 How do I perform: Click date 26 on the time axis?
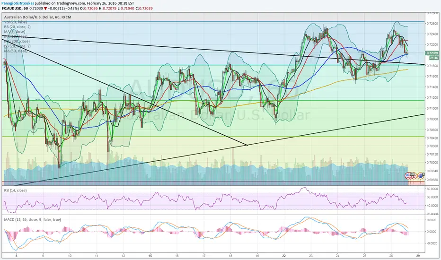pos(391,256)
